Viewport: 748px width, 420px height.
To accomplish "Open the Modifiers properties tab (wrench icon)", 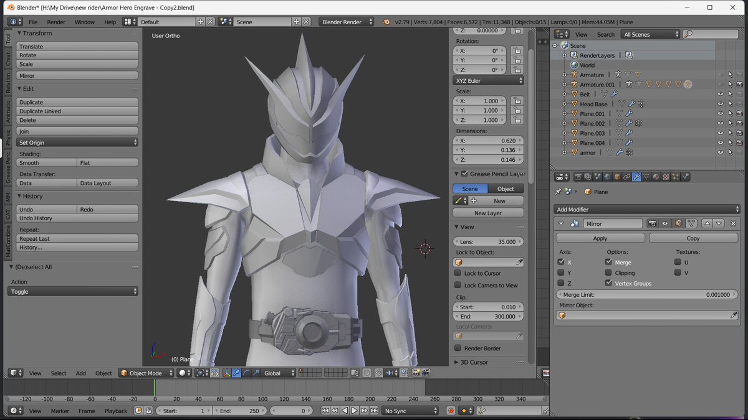I will pyautogui.click(x=636, y=177).
